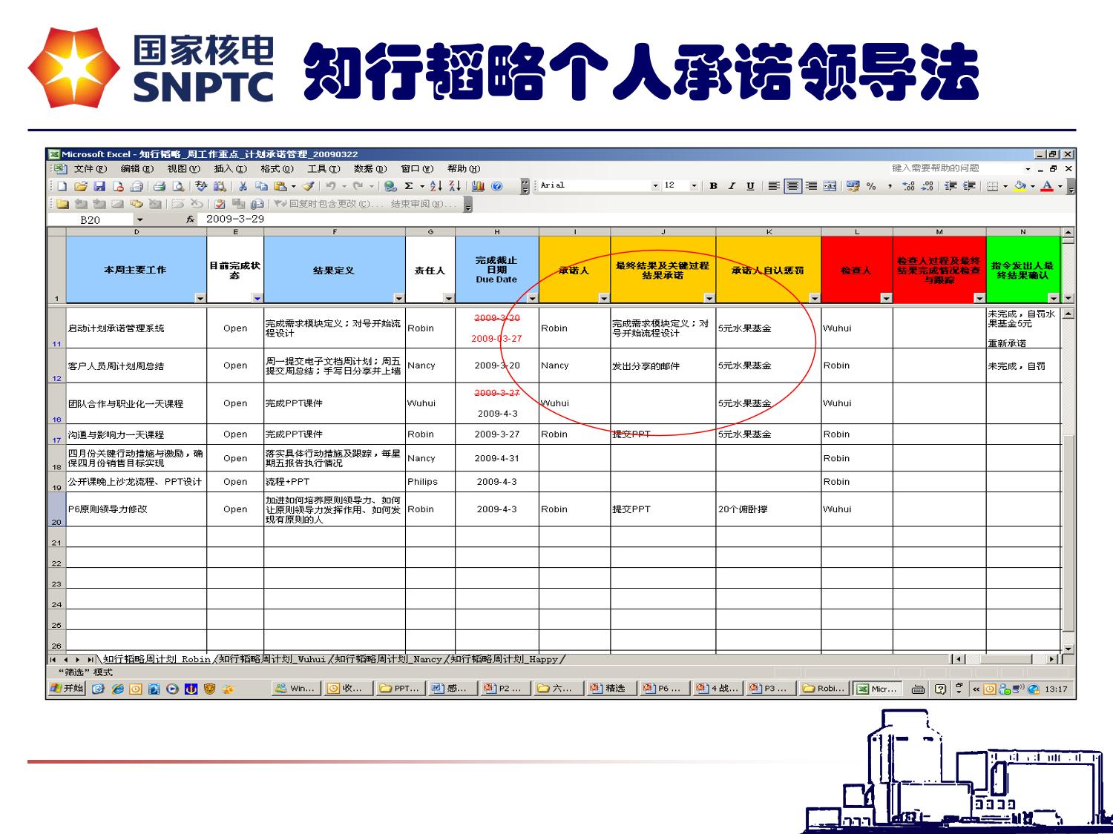1113x834 pixels.
Task: Click the Save icon in the toolbar
Action: click(x=99, y=186)
